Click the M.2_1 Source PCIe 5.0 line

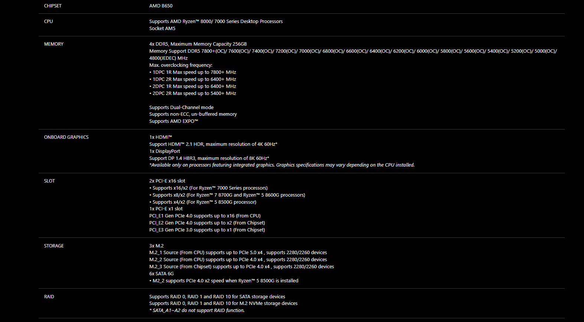pyautogui.click(x=238, y=253)
